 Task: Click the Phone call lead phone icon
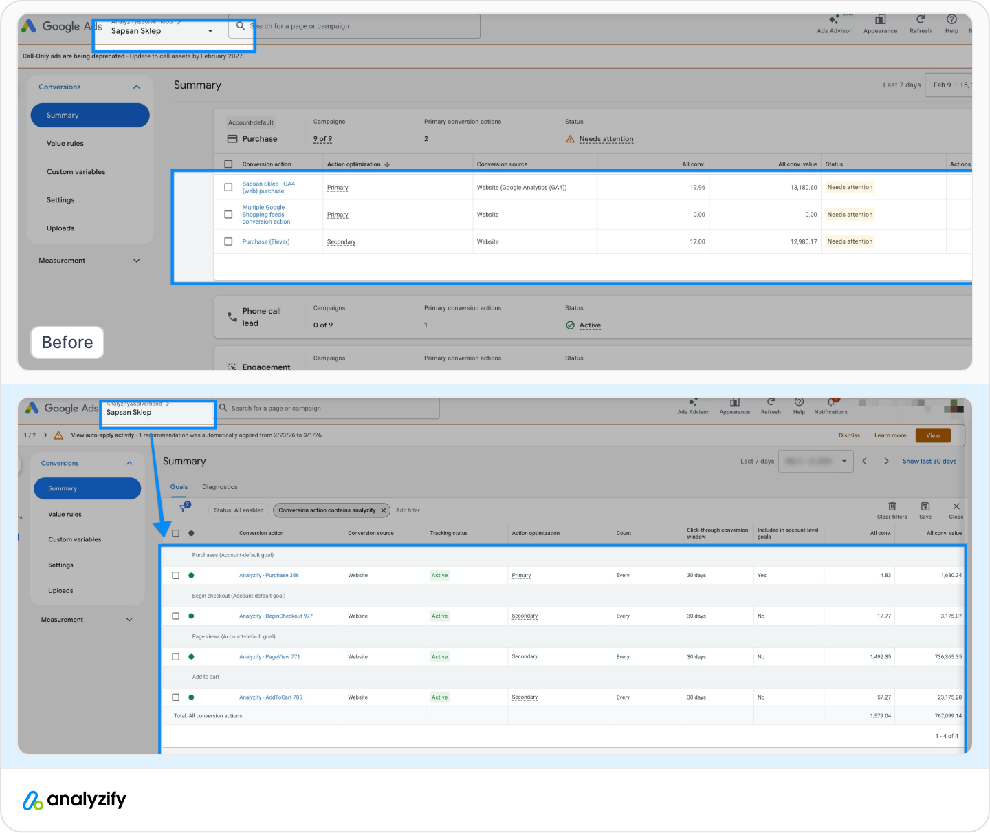point(232,317)
